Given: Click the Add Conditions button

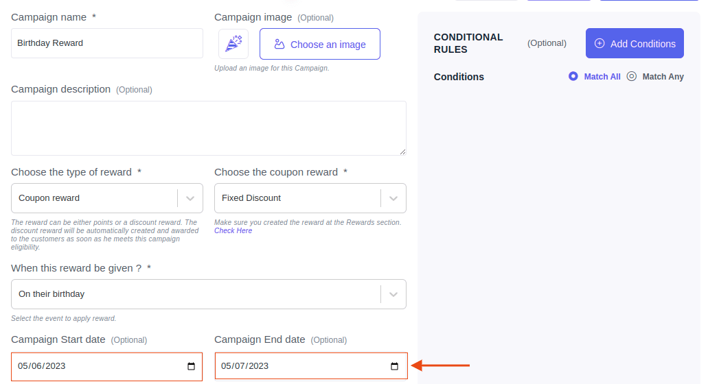Looking at the screenshot, I should click(x=635, y=43).
